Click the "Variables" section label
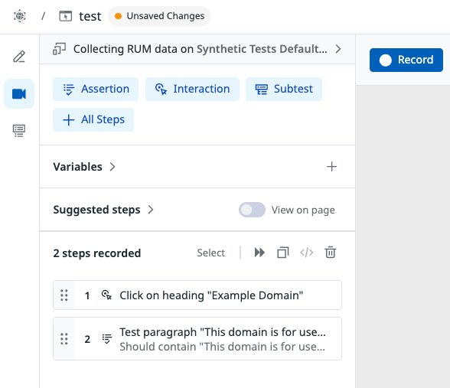Viewport: 450px width, 388px height. (77, 167)
